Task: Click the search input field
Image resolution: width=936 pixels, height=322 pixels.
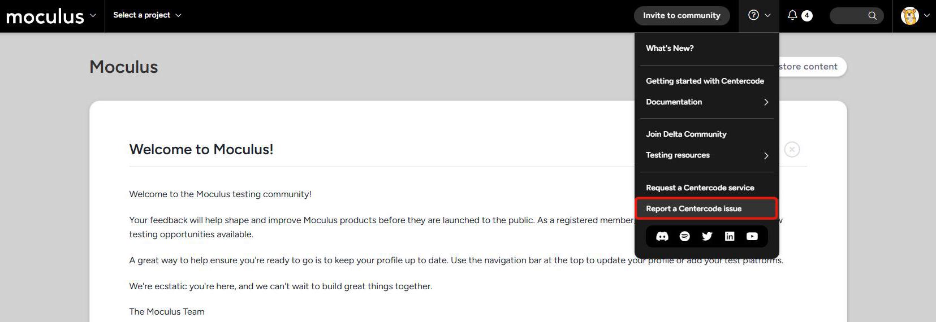Action: pyautogui.click(x=856, y=16)
